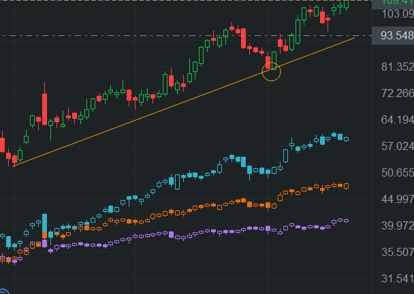
Task: Click the large red candle below the chart peak
Action: (243, 39)
